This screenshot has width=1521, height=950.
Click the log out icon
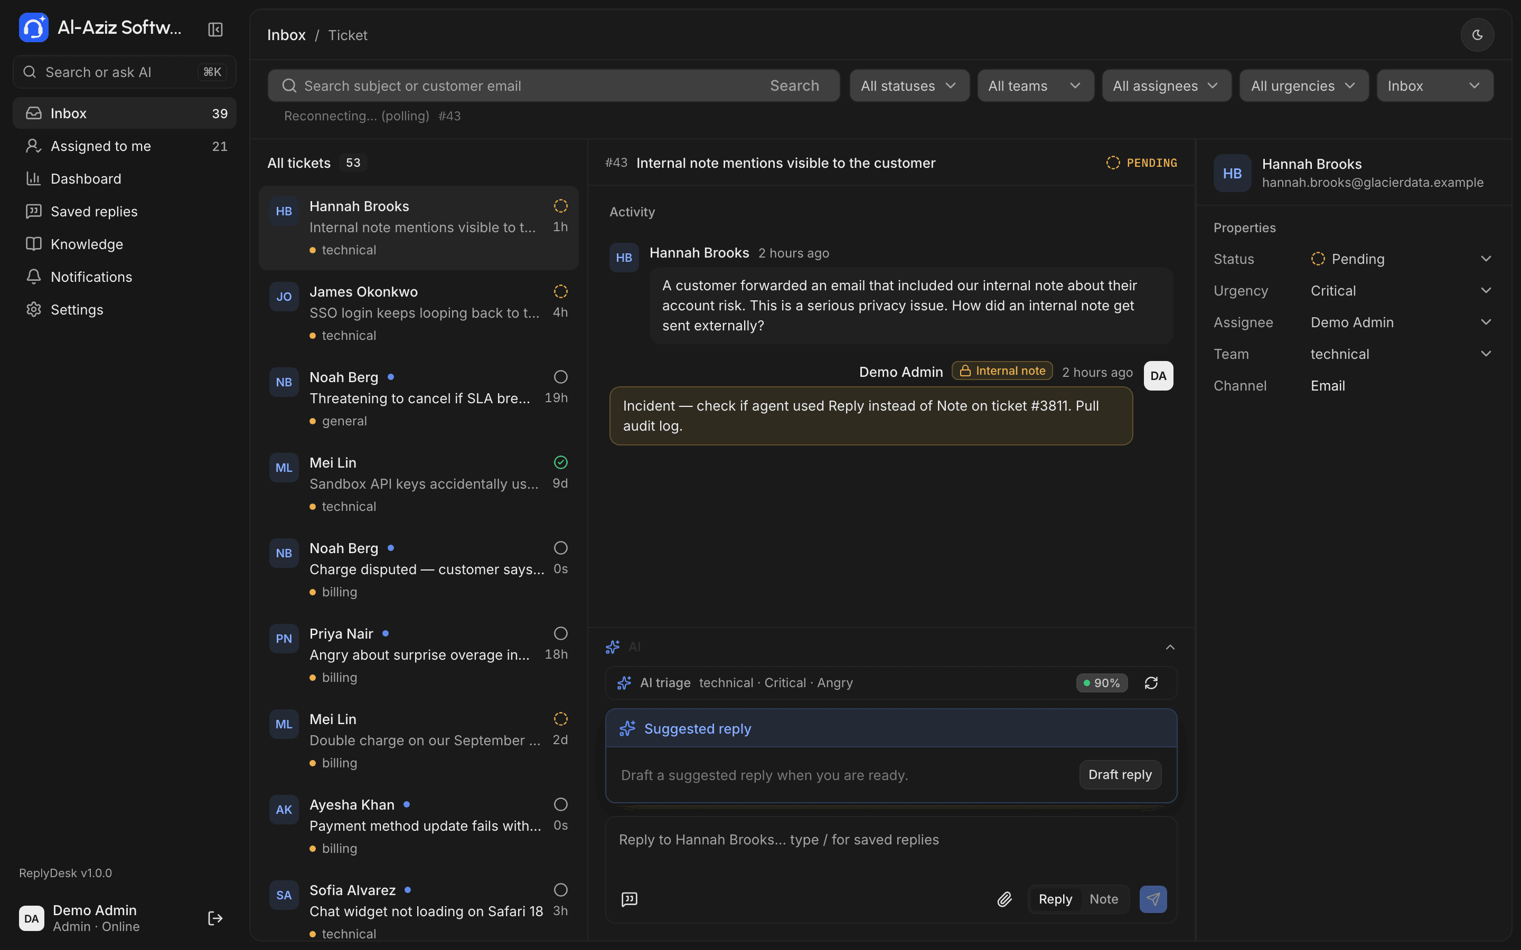coord(215,918)
